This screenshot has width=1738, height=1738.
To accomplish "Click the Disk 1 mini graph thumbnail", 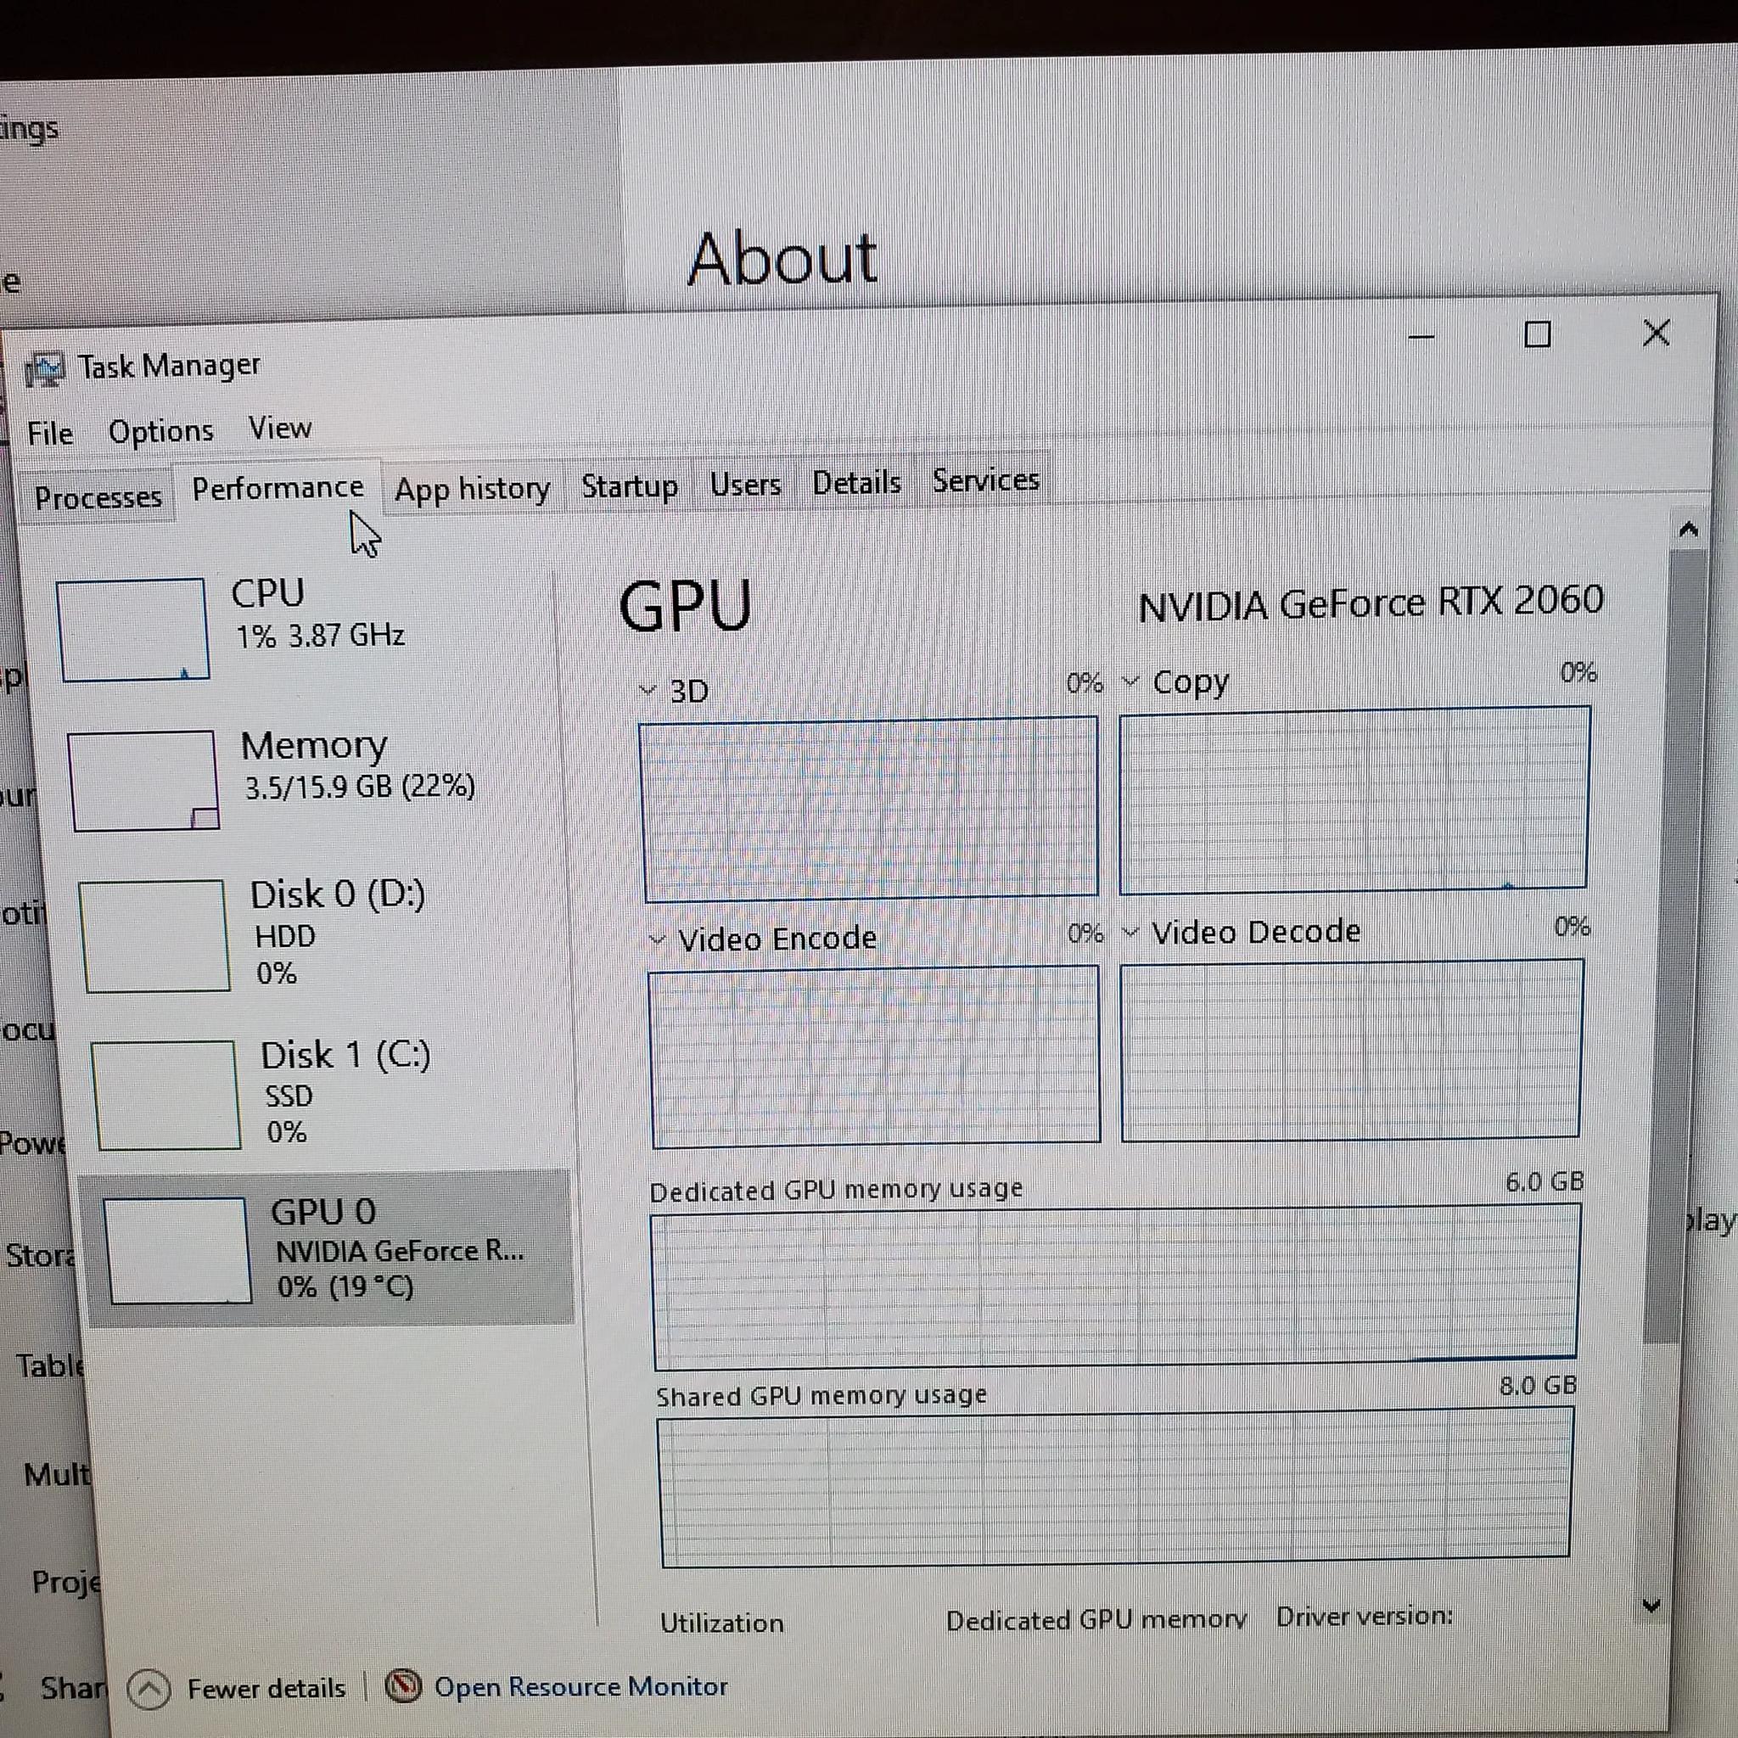I will coord(165,1095).
